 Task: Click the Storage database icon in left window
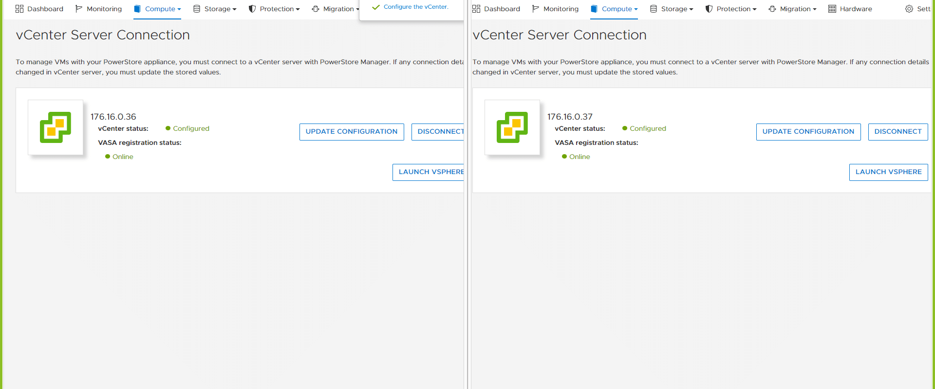(x=197, y=9)
